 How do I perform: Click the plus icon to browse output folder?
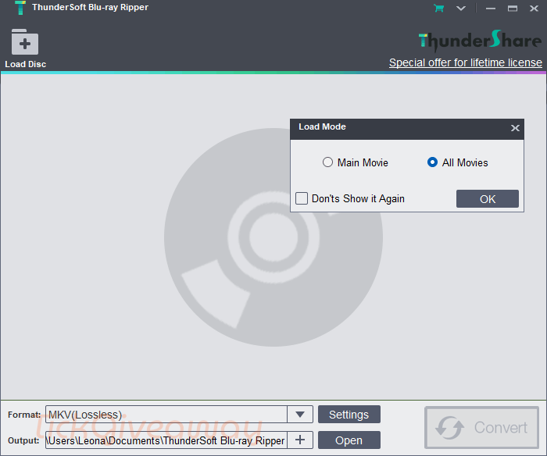(300, 440)
